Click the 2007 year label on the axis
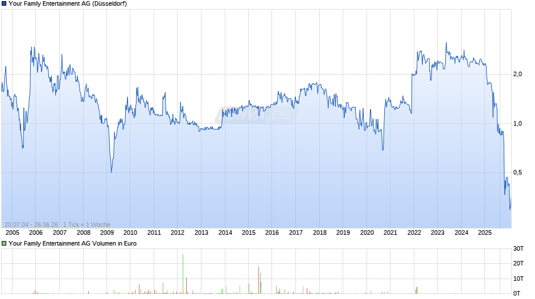The height and width of the screenshot is (299, 535). (x=60, y=232)
